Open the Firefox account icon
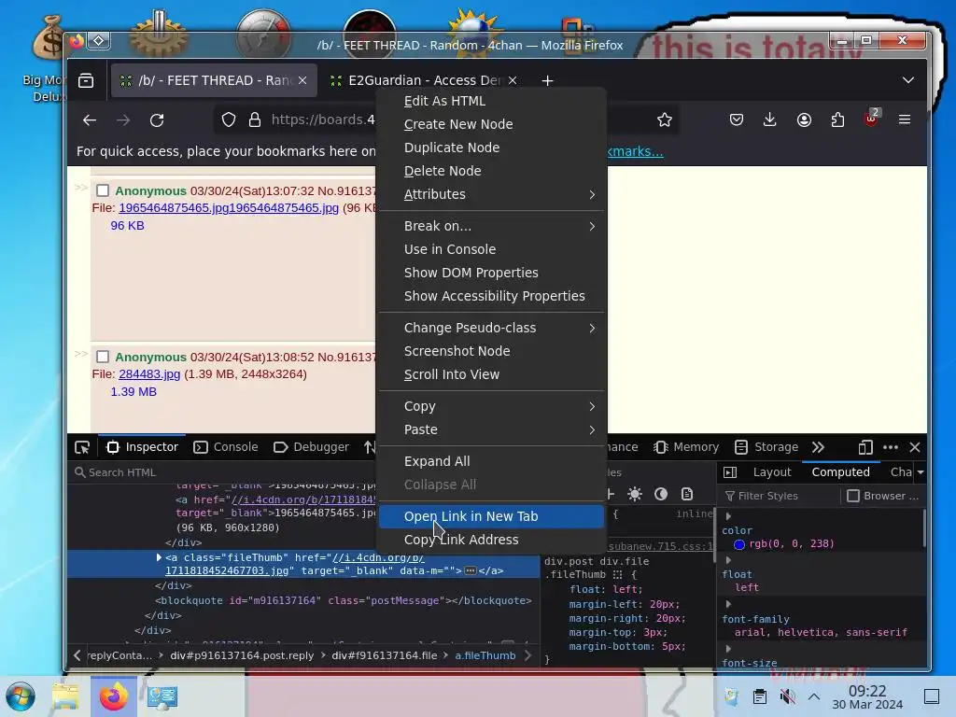The height and width of the screenshot is (717, 956). pyautogui.click(x=804, y=120)
